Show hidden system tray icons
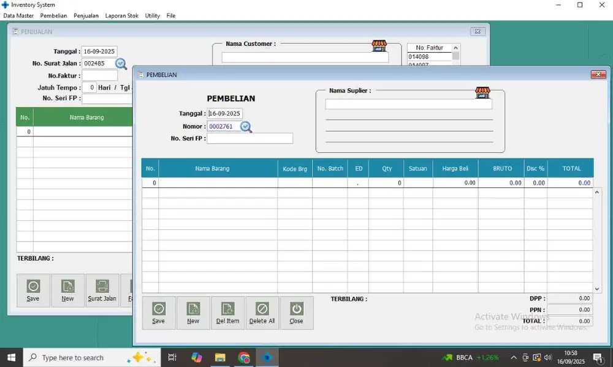The height and width of the screenshot is (367, 613). 513,358
